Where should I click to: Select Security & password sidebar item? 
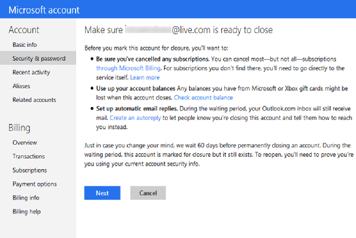coord(39,58)
